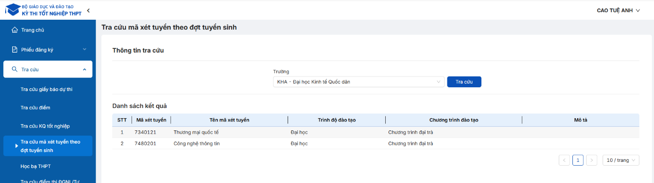The image size is (654, 183).
Task: Go to previous page arrow in pagination
Action: 564,160
